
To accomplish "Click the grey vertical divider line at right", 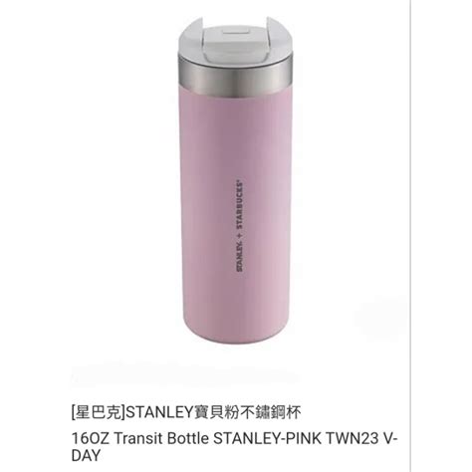I will click(x=410, y=236).
